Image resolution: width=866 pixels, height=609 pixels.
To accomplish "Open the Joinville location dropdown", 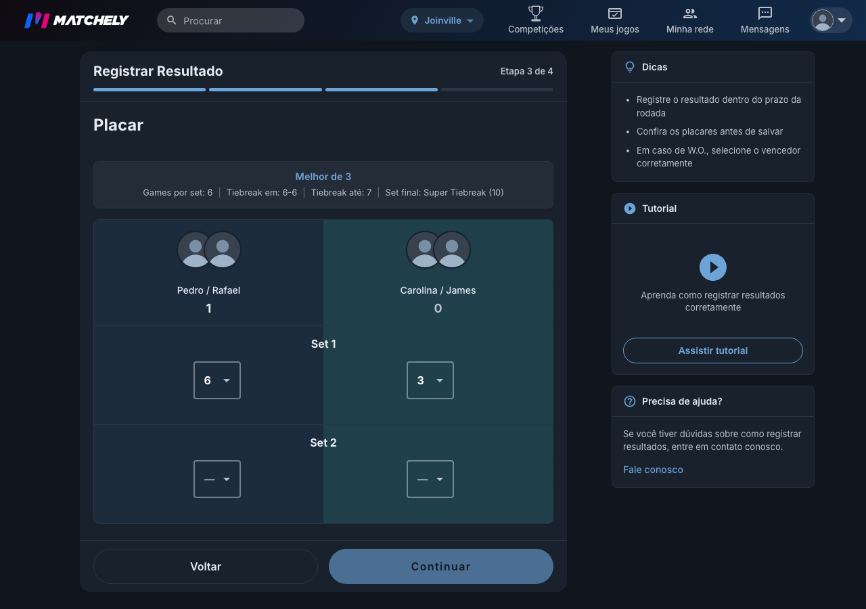I will [x=442, y=20].
